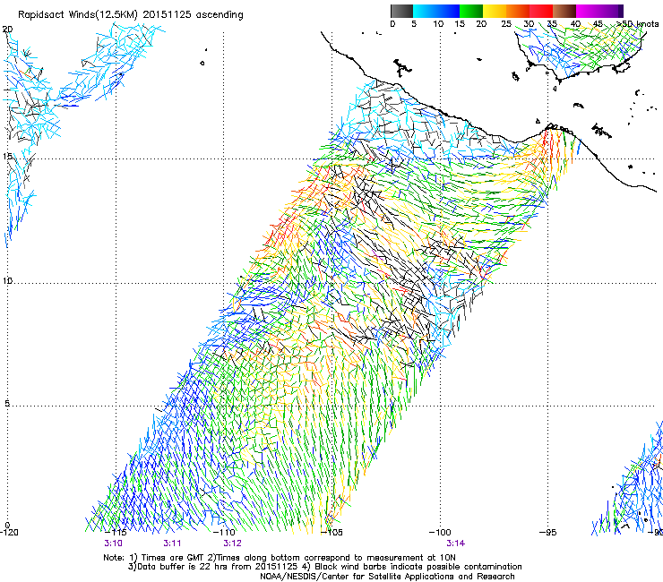The height and width of the screenshot is (582, 663).
Task: Click the NOAA/NESDIS attribution line
Action: [387, 577]
